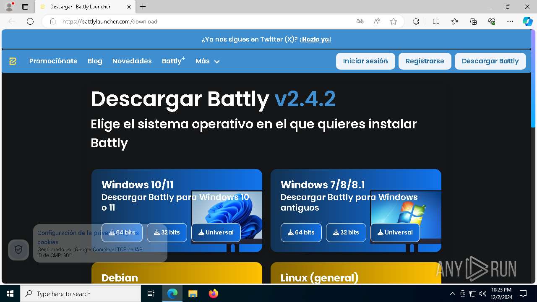This screenshot has height=302, width=537.
Task: Click the Windows taskbar search box
Action: tap(81, 294)
